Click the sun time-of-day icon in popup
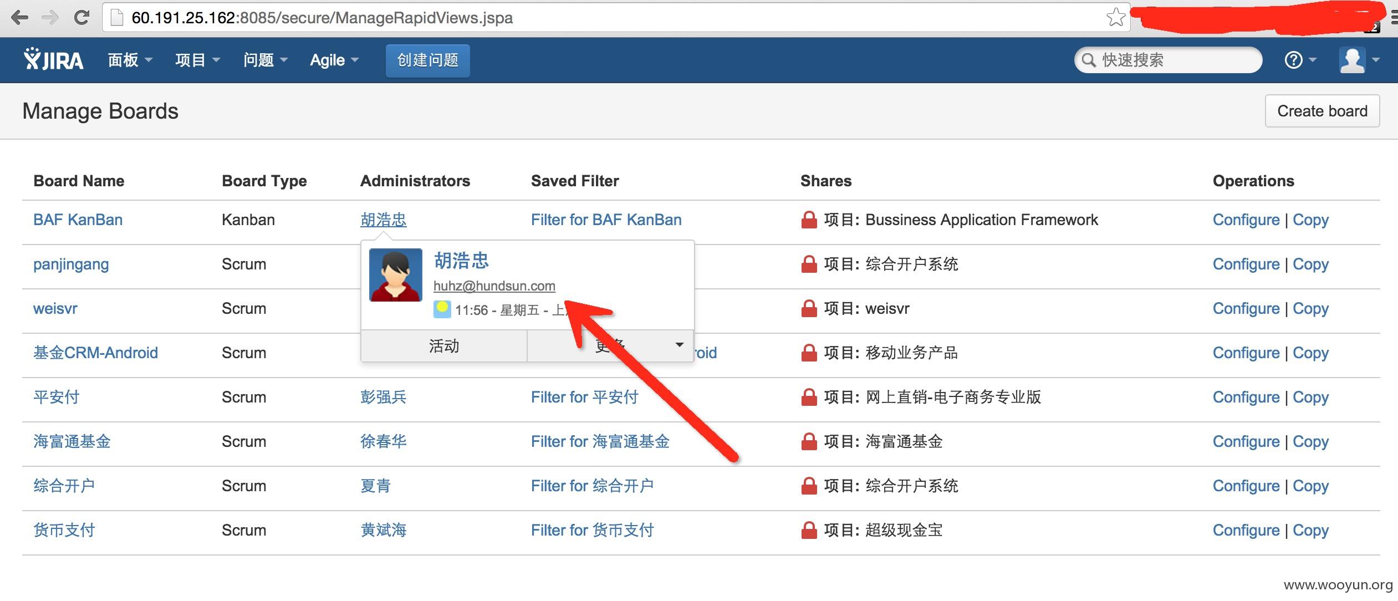Viewport: 1398px width, 601px height. [x=442, y=309]
